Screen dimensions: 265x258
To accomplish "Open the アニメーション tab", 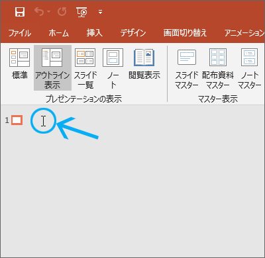I will [244, 33].
